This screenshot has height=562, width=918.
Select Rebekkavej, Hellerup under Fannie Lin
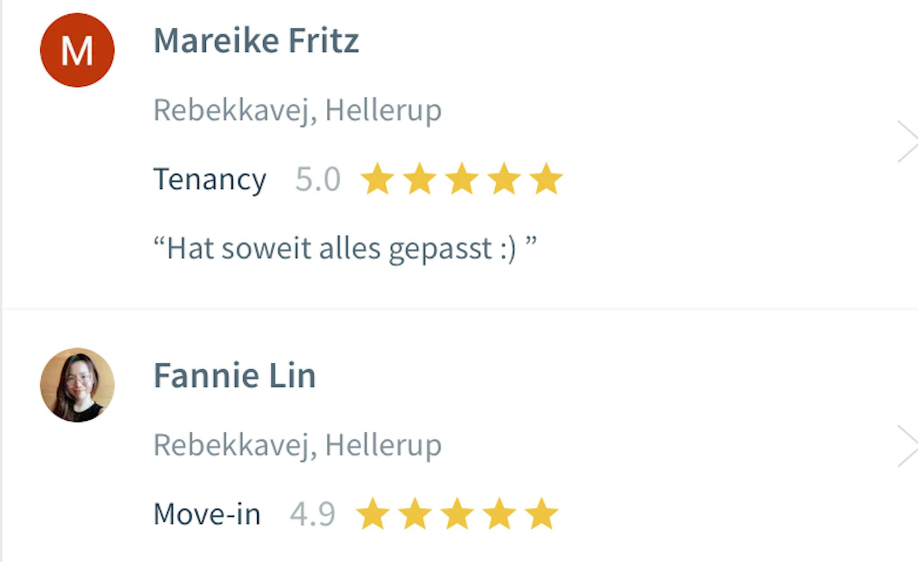click(297, 445)
